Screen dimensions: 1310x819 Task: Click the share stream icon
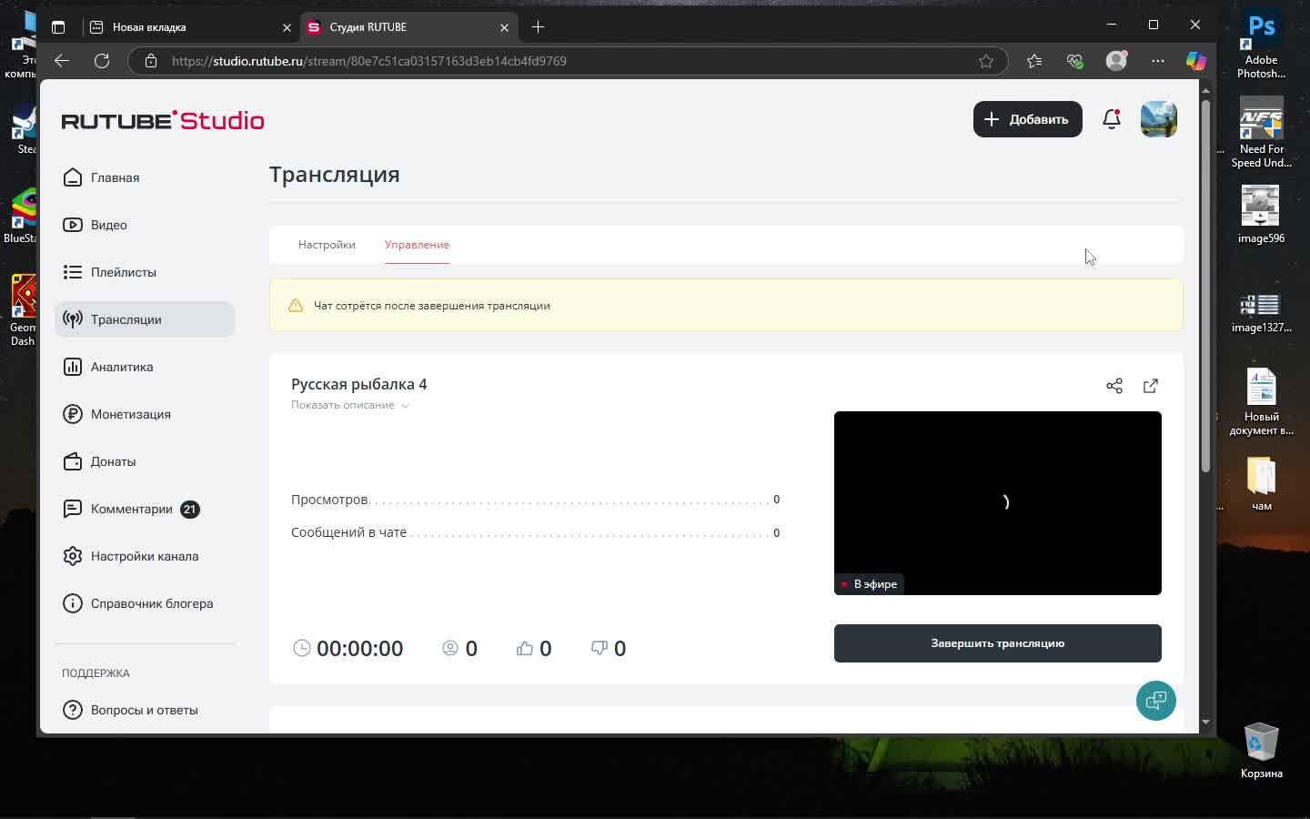[x=1114, y=386]
